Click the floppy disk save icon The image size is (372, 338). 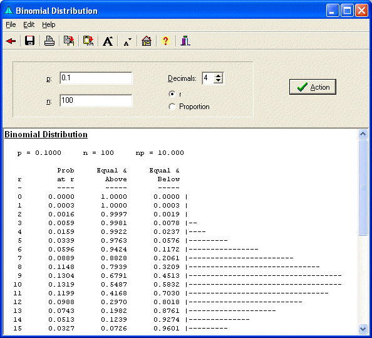pos(29,41)
